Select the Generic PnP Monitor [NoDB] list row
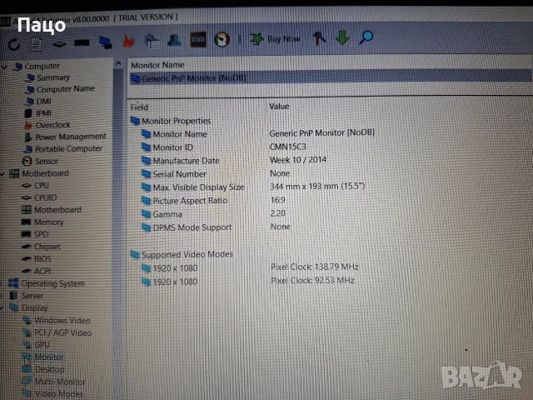This screenshot has height=400, width=533. point(331,77)
